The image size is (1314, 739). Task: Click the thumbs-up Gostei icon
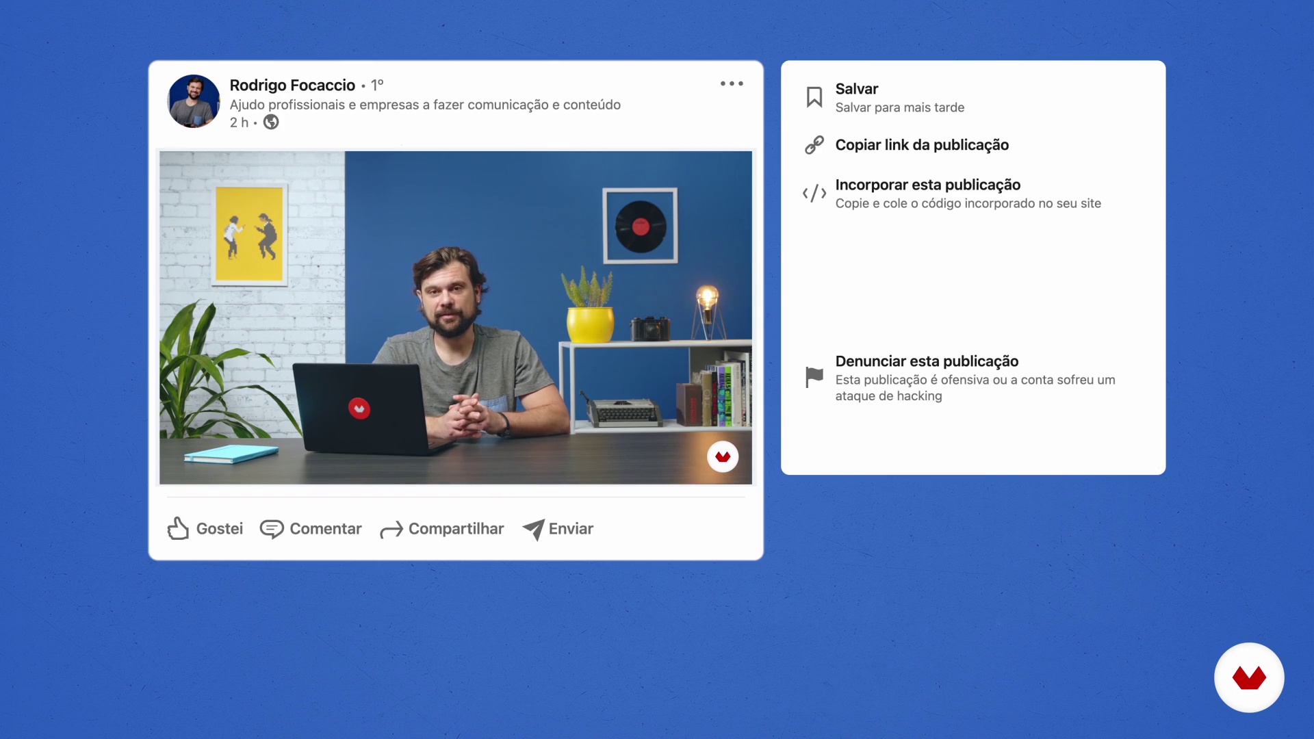point(178,528)
